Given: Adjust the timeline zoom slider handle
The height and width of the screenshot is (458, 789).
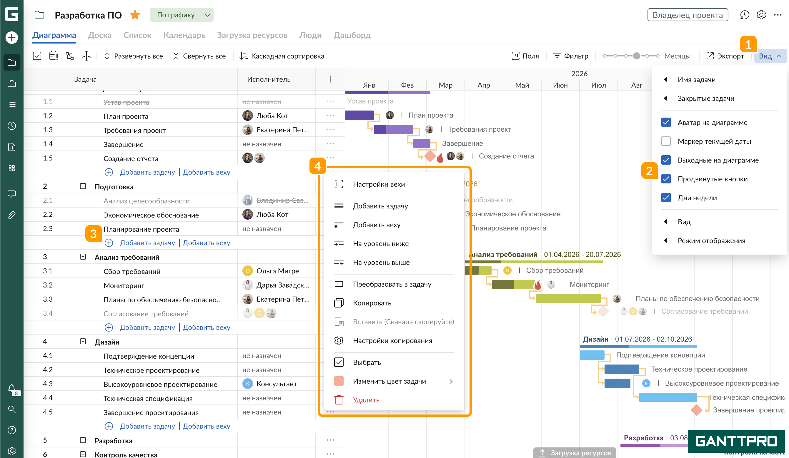Looking at the screenshot, I should click(x=636, y=56).
